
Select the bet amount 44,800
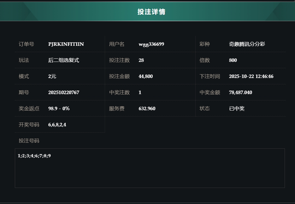[x=145, y=76]
